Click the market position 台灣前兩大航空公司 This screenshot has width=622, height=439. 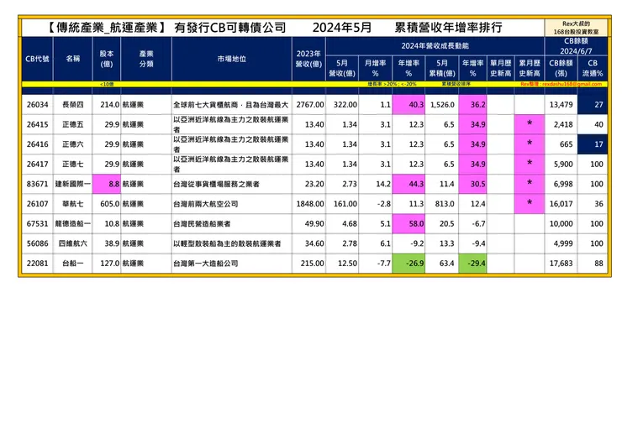click(205, 204)
